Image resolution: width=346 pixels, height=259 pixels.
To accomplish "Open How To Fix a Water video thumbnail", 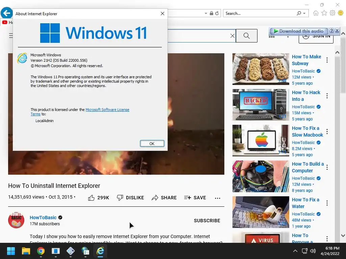I will [x=261, y=212].
